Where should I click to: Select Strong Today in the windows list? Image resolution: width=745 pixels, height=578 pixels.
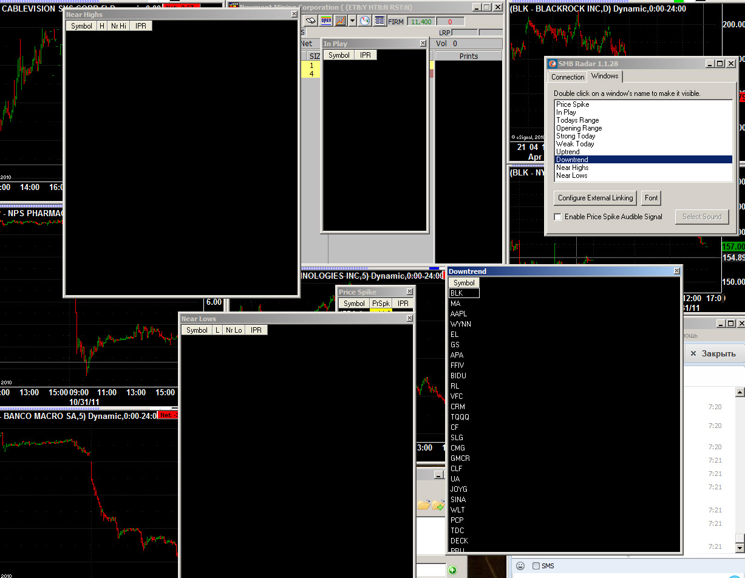[644, 136]
